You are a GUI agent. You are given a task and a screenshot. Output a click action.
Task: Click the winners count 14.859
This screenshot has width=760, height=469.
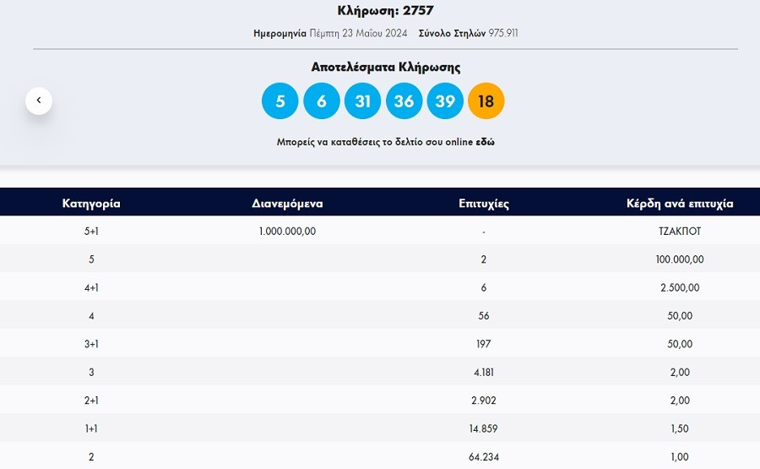click(484, 428)
